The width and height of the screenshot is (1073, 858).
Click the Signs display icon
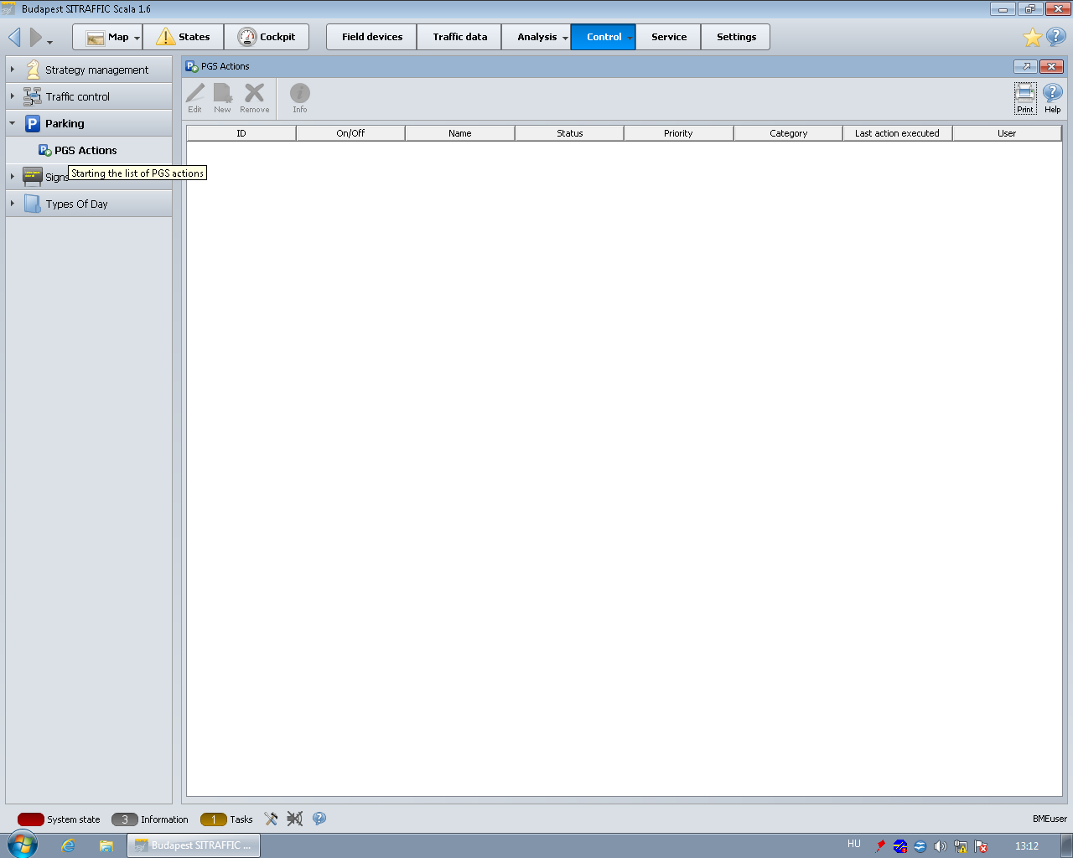tap(33, 177)
